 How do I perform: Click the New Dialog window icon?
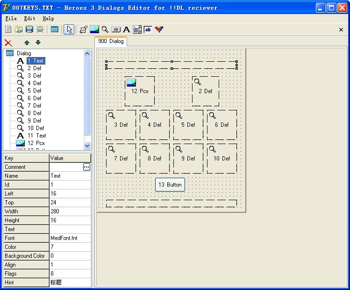click(x=55, y=29)
